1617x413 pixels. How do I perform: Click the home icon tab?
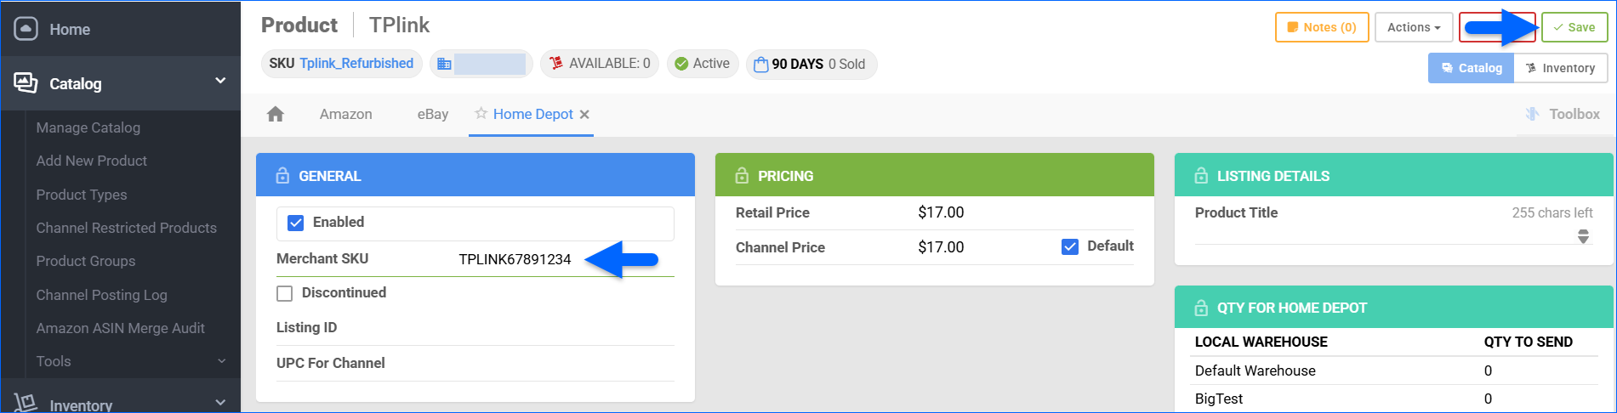coord(276,115)
